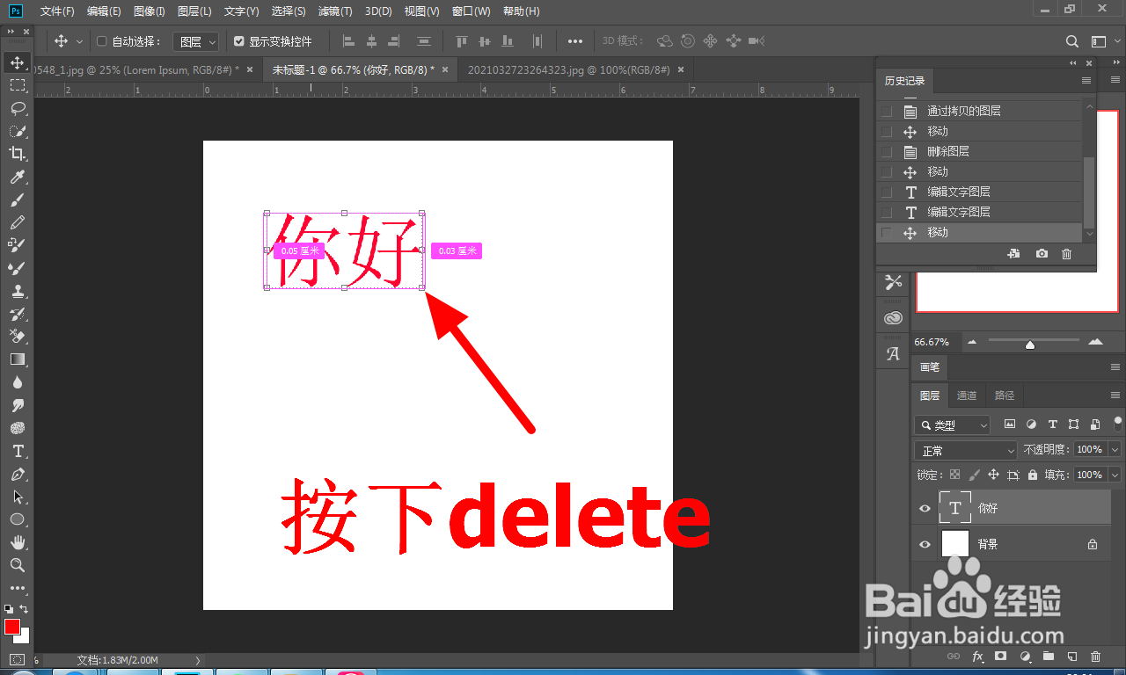The image size is (1126, 675).
Task: Select the Zoom tool in the toolbox
Action: [17, 565]
